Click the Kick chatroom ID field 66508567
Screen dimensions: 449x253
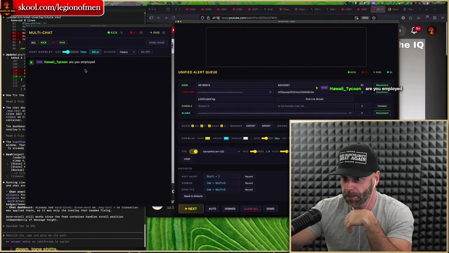tap(314, 85)
